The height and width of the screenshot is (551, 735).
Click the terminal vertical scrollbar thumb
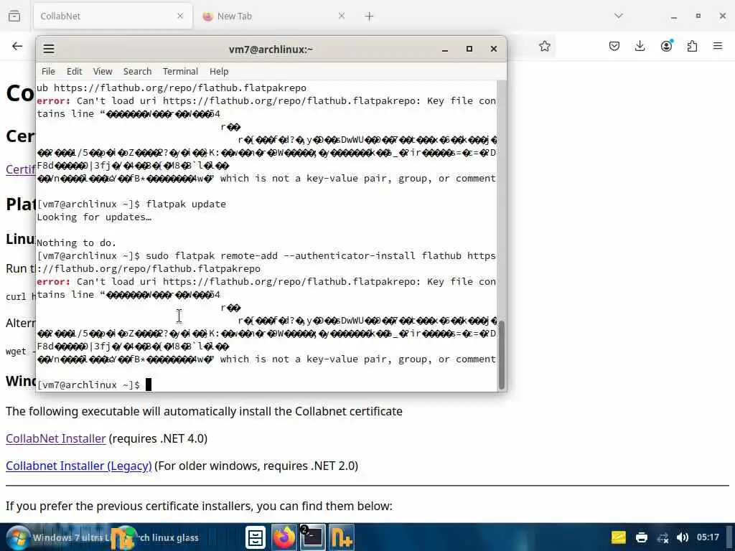(x=502, y=354)
